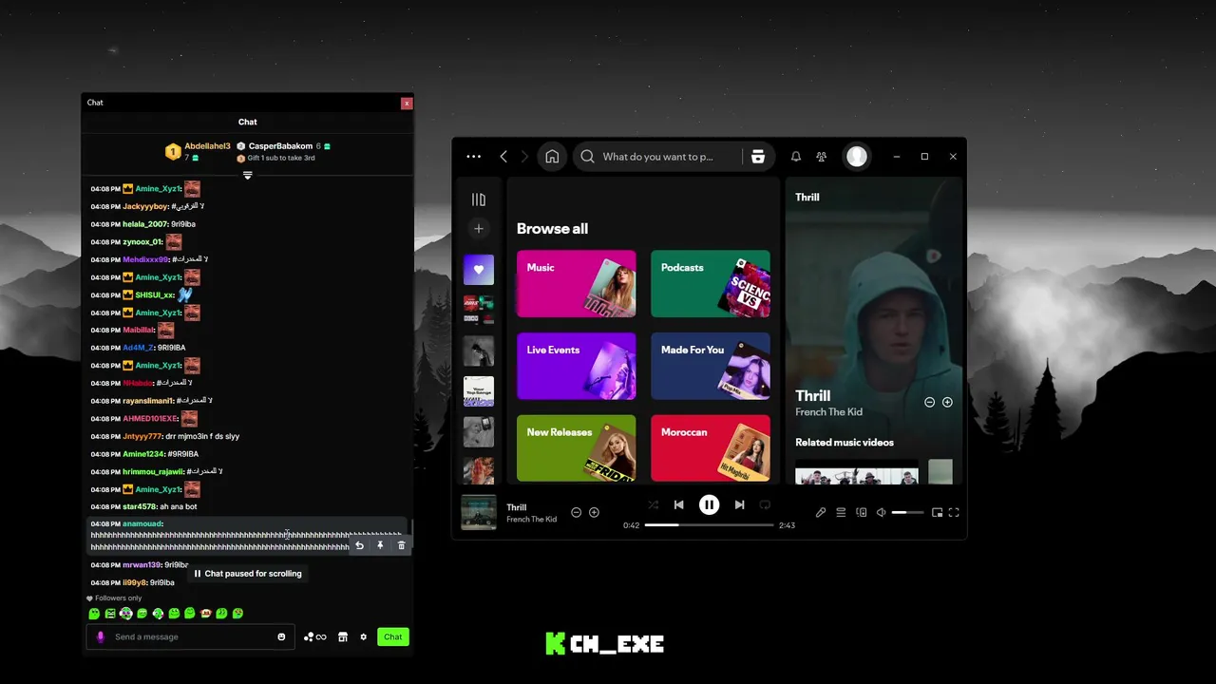The height and width of the screenshot is (684, 1216).
Task: Open channel points infinity icon
Action: 315,637
